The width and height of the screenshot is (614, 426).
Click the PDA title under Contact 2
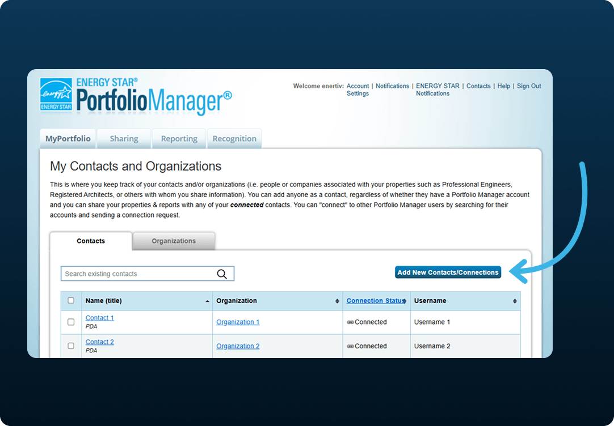coord(91,351)
